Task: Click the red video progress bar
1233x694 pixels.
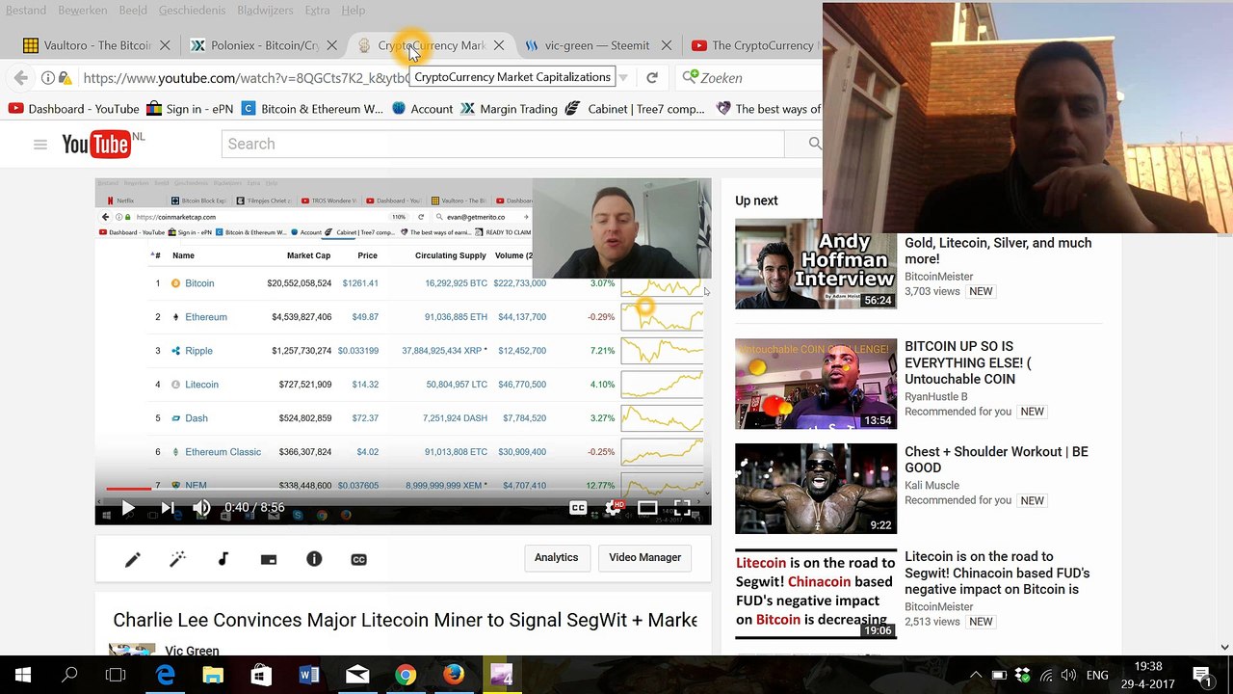Action: pyautogui.click(x=128, y=489)
